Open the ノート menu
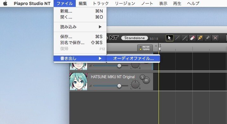This screenshot has width=227, height=124. 147,3
